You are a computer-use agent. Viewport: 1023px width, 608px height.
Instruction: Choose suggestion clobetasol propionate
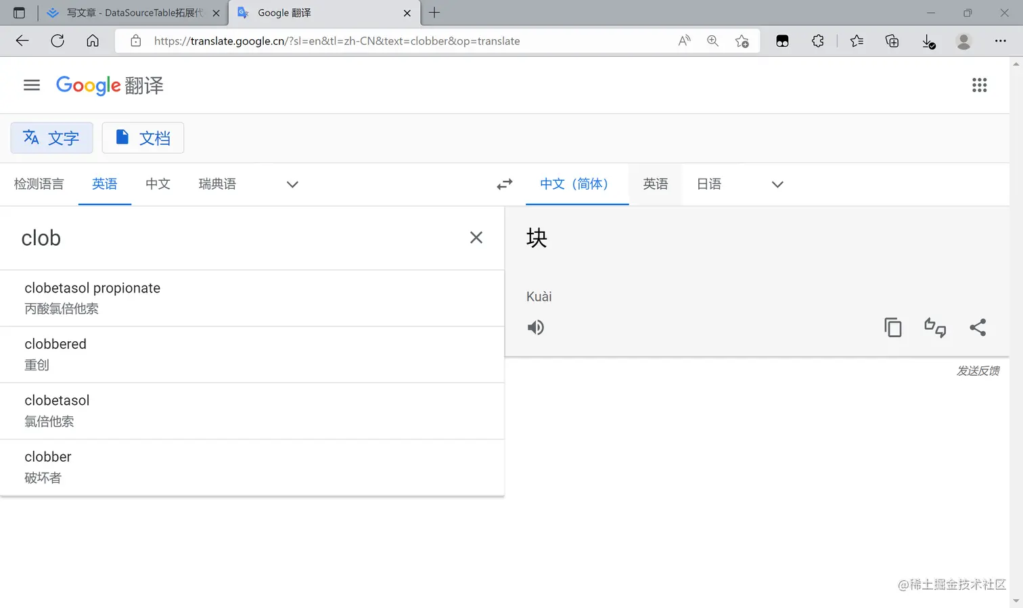(x=252, y=299)
